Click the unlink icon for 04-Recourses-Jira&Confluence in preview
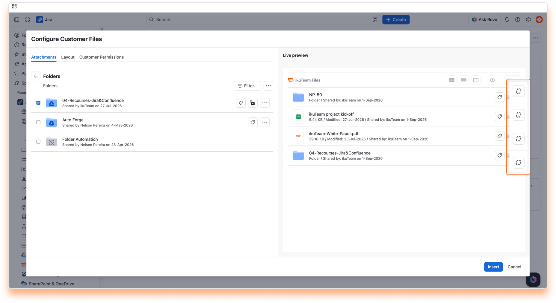The height and width of the screenshot is (303, 556). [519, 163]
